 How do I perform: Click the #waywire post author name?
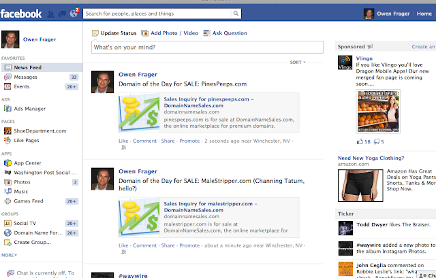point(133,276)
